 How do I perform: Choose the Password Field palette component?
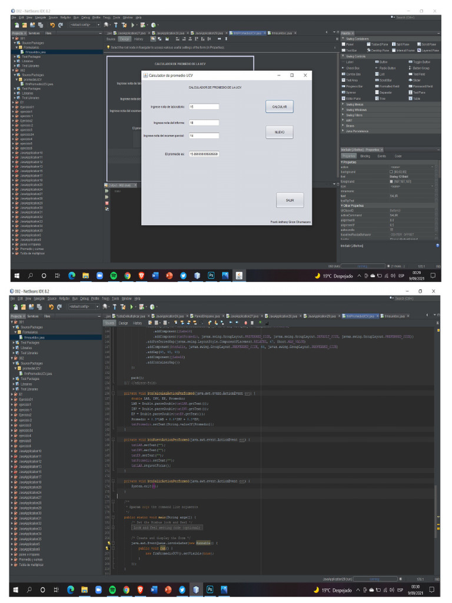[x=423, y=87]
